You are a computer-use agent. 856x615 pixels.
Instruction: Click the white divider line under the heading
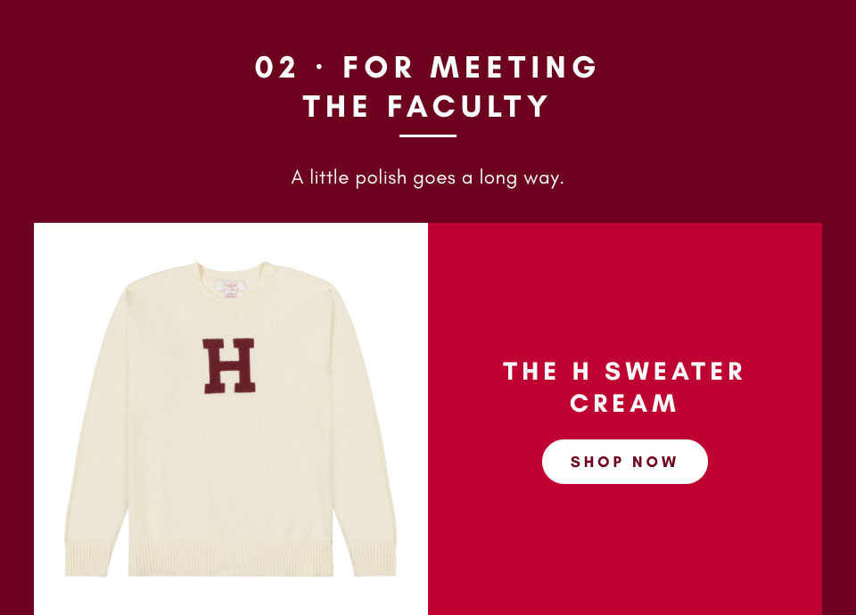point(428,135)
